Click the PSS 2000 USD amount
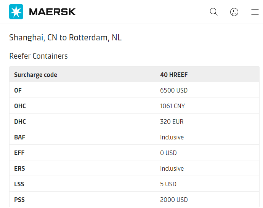 pos(174,200)
